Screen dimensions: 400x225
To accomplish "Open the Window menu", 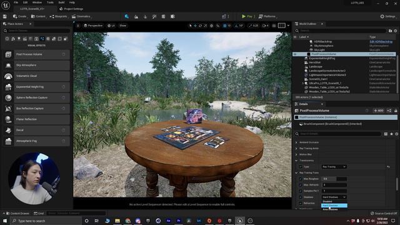I will point(37,2).
